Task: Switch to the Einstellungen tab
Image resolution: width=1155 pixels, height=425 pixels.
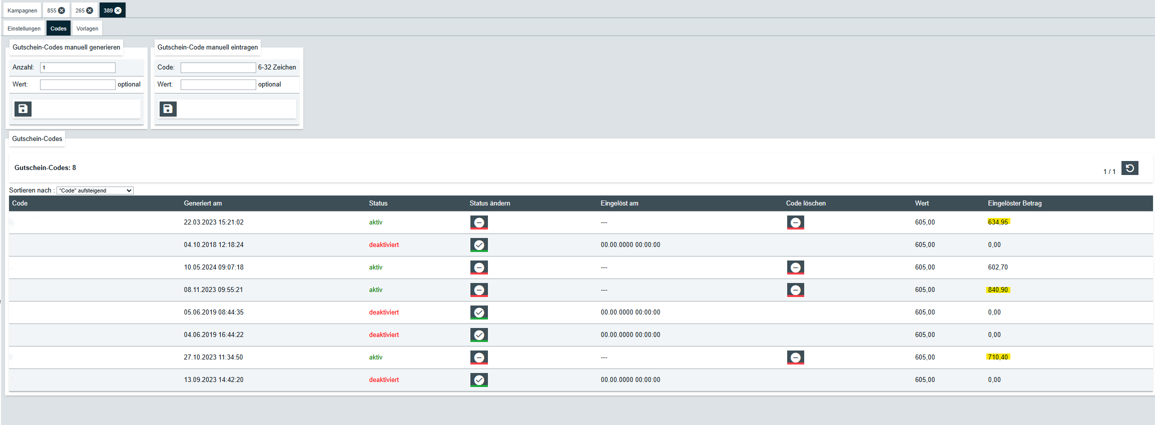Action: coord(24,28)
